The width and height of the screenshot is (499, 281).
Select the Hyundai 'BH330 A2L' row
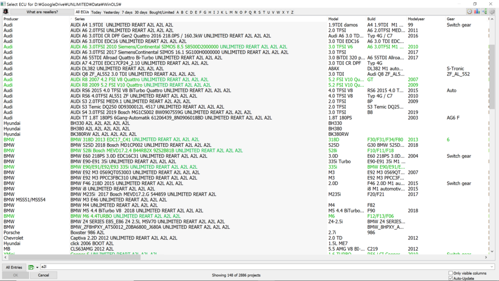(x=245, y=123)
